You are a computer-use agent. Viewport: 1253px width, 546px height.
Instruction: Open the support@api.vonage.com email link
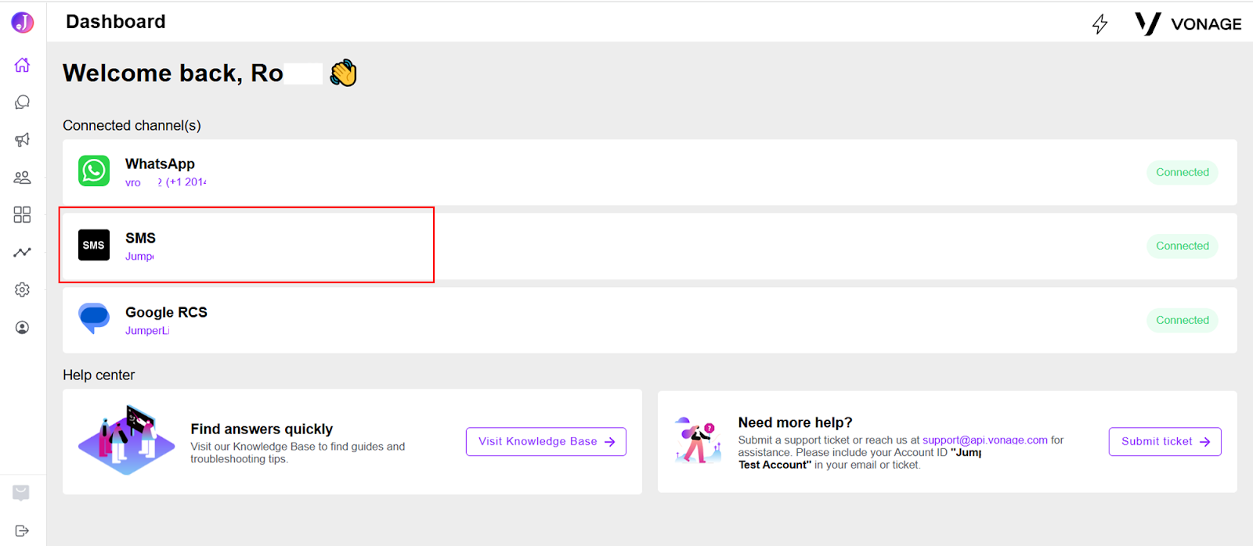coord(984,440)
